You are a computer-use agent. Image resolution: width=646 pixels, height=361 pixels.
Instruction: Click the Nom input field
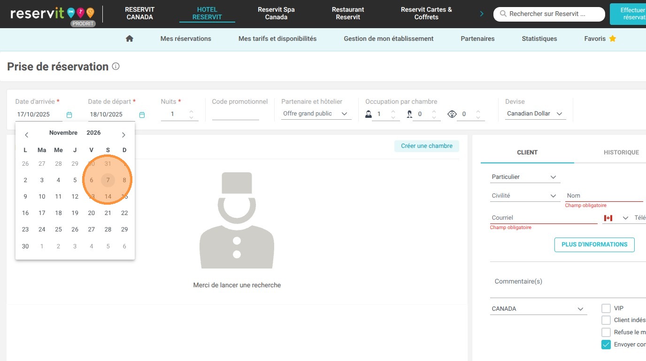(604, 196)
